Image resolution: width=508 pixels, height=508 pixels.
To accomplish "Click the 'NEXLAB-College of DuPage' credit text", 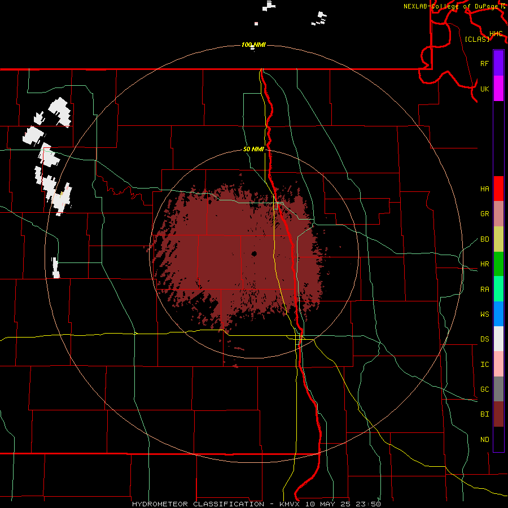I will pos(452,6).
